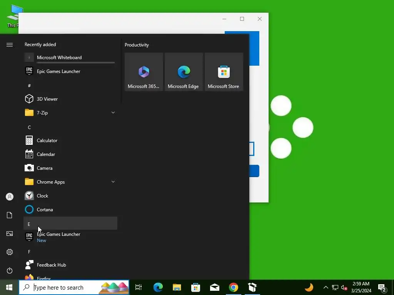Click the Type here to search box
394x295 pixels.
tap(74, 287)
